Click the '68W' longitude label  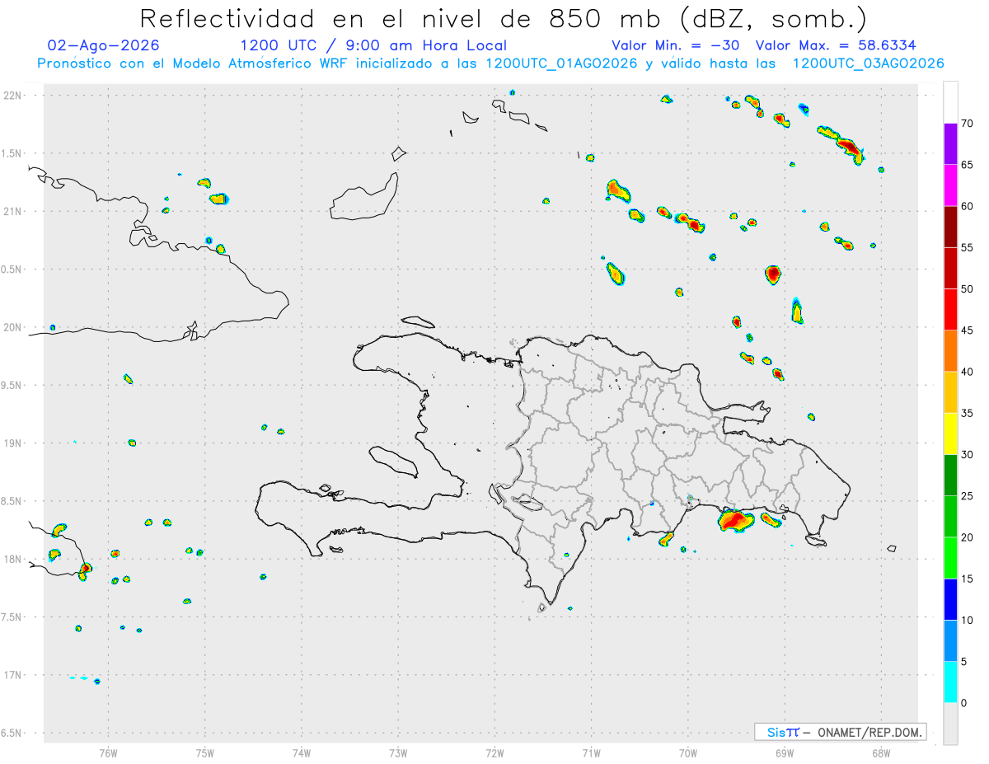880,752
